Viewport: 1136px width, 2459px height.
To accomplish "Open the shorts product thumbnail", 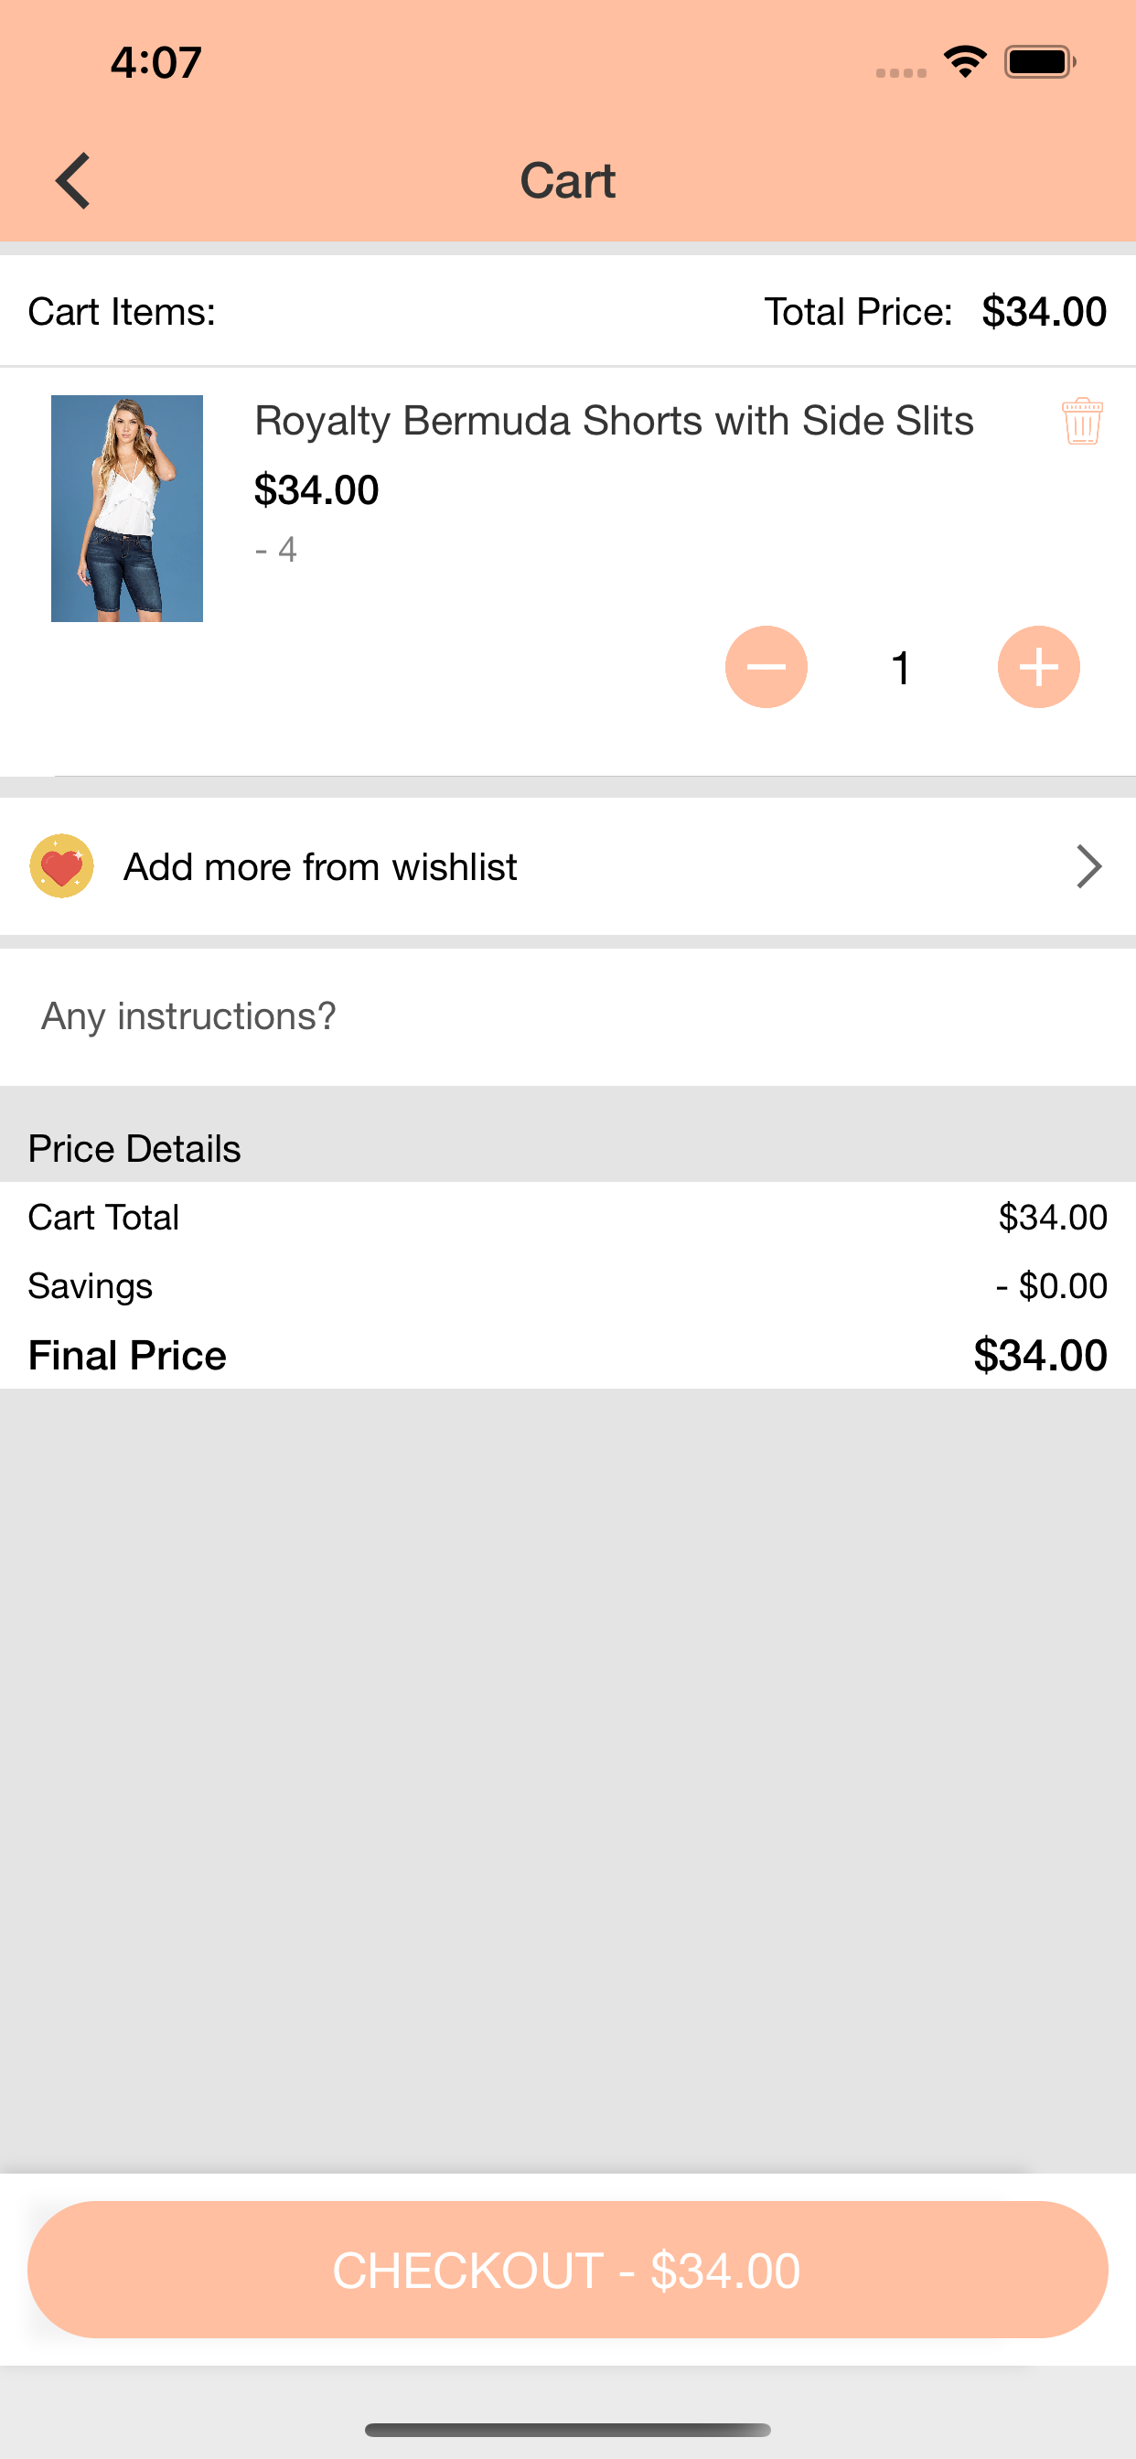I will (127, 508).
